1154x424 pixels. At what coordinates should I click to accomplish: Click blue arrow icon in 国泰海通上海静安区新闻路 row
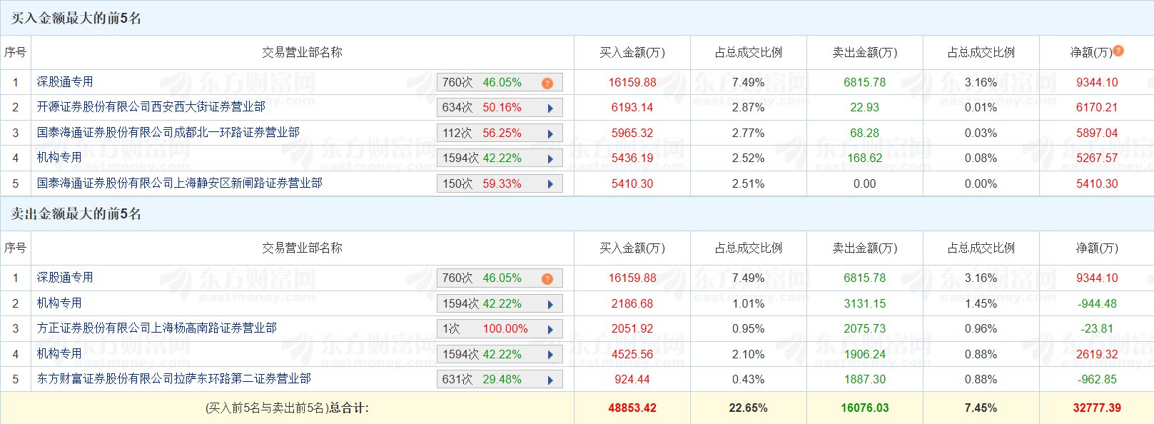click(550, 185)
